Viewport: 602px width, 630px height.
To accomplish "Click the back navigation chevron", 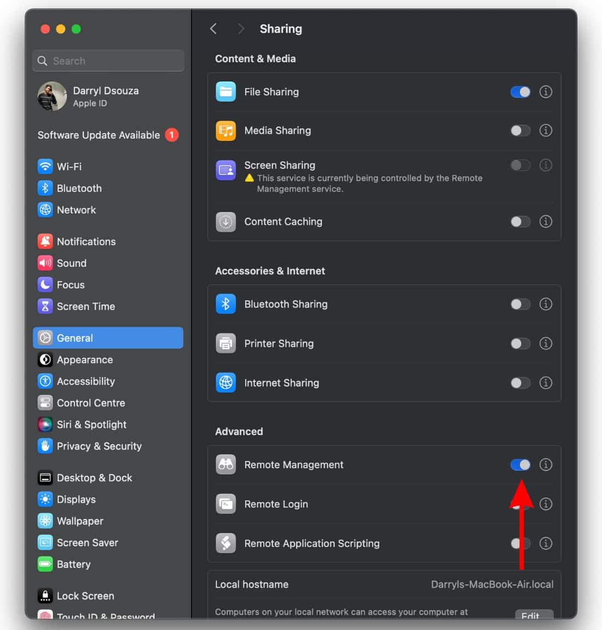I will tap(213, 28).
